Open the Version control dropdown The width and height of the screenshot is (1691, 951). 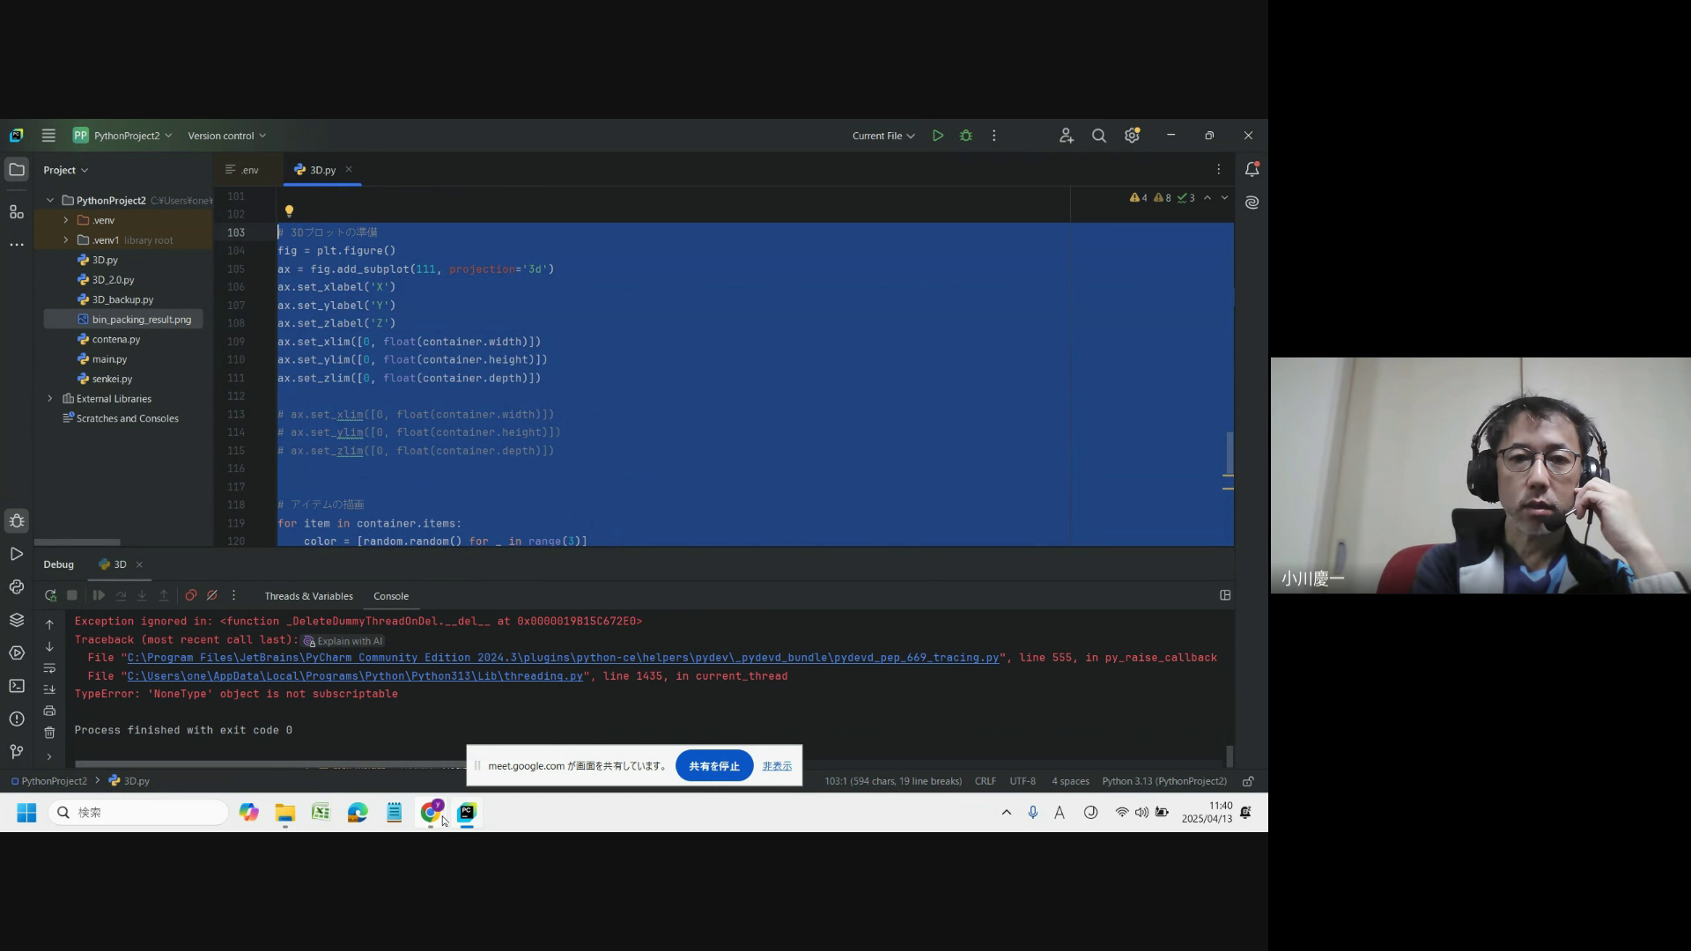(x=226, y=136)
